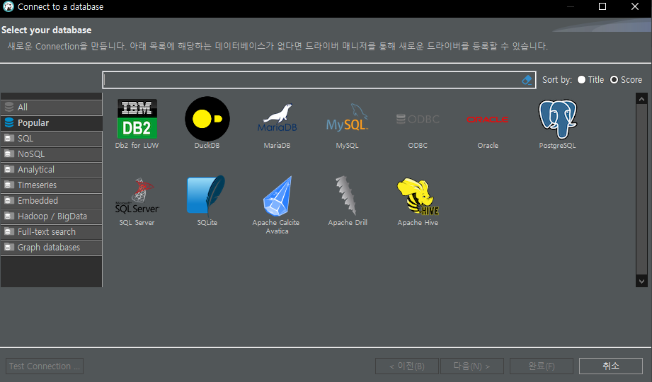Viewport: 652px width, 382px height.
Task: Choose the DuckDB database icon
Action: coord(207,119)
